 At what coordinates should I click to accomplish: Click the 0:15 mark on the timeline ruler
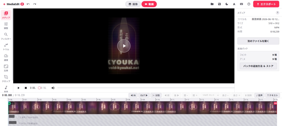click(232, 99)
